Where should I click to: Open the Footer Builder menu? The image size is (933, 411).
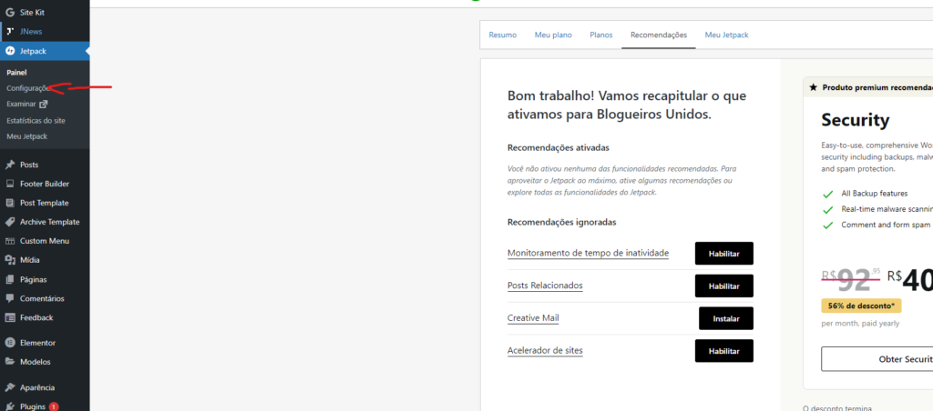pyautogui.click(x=45, y=184)
